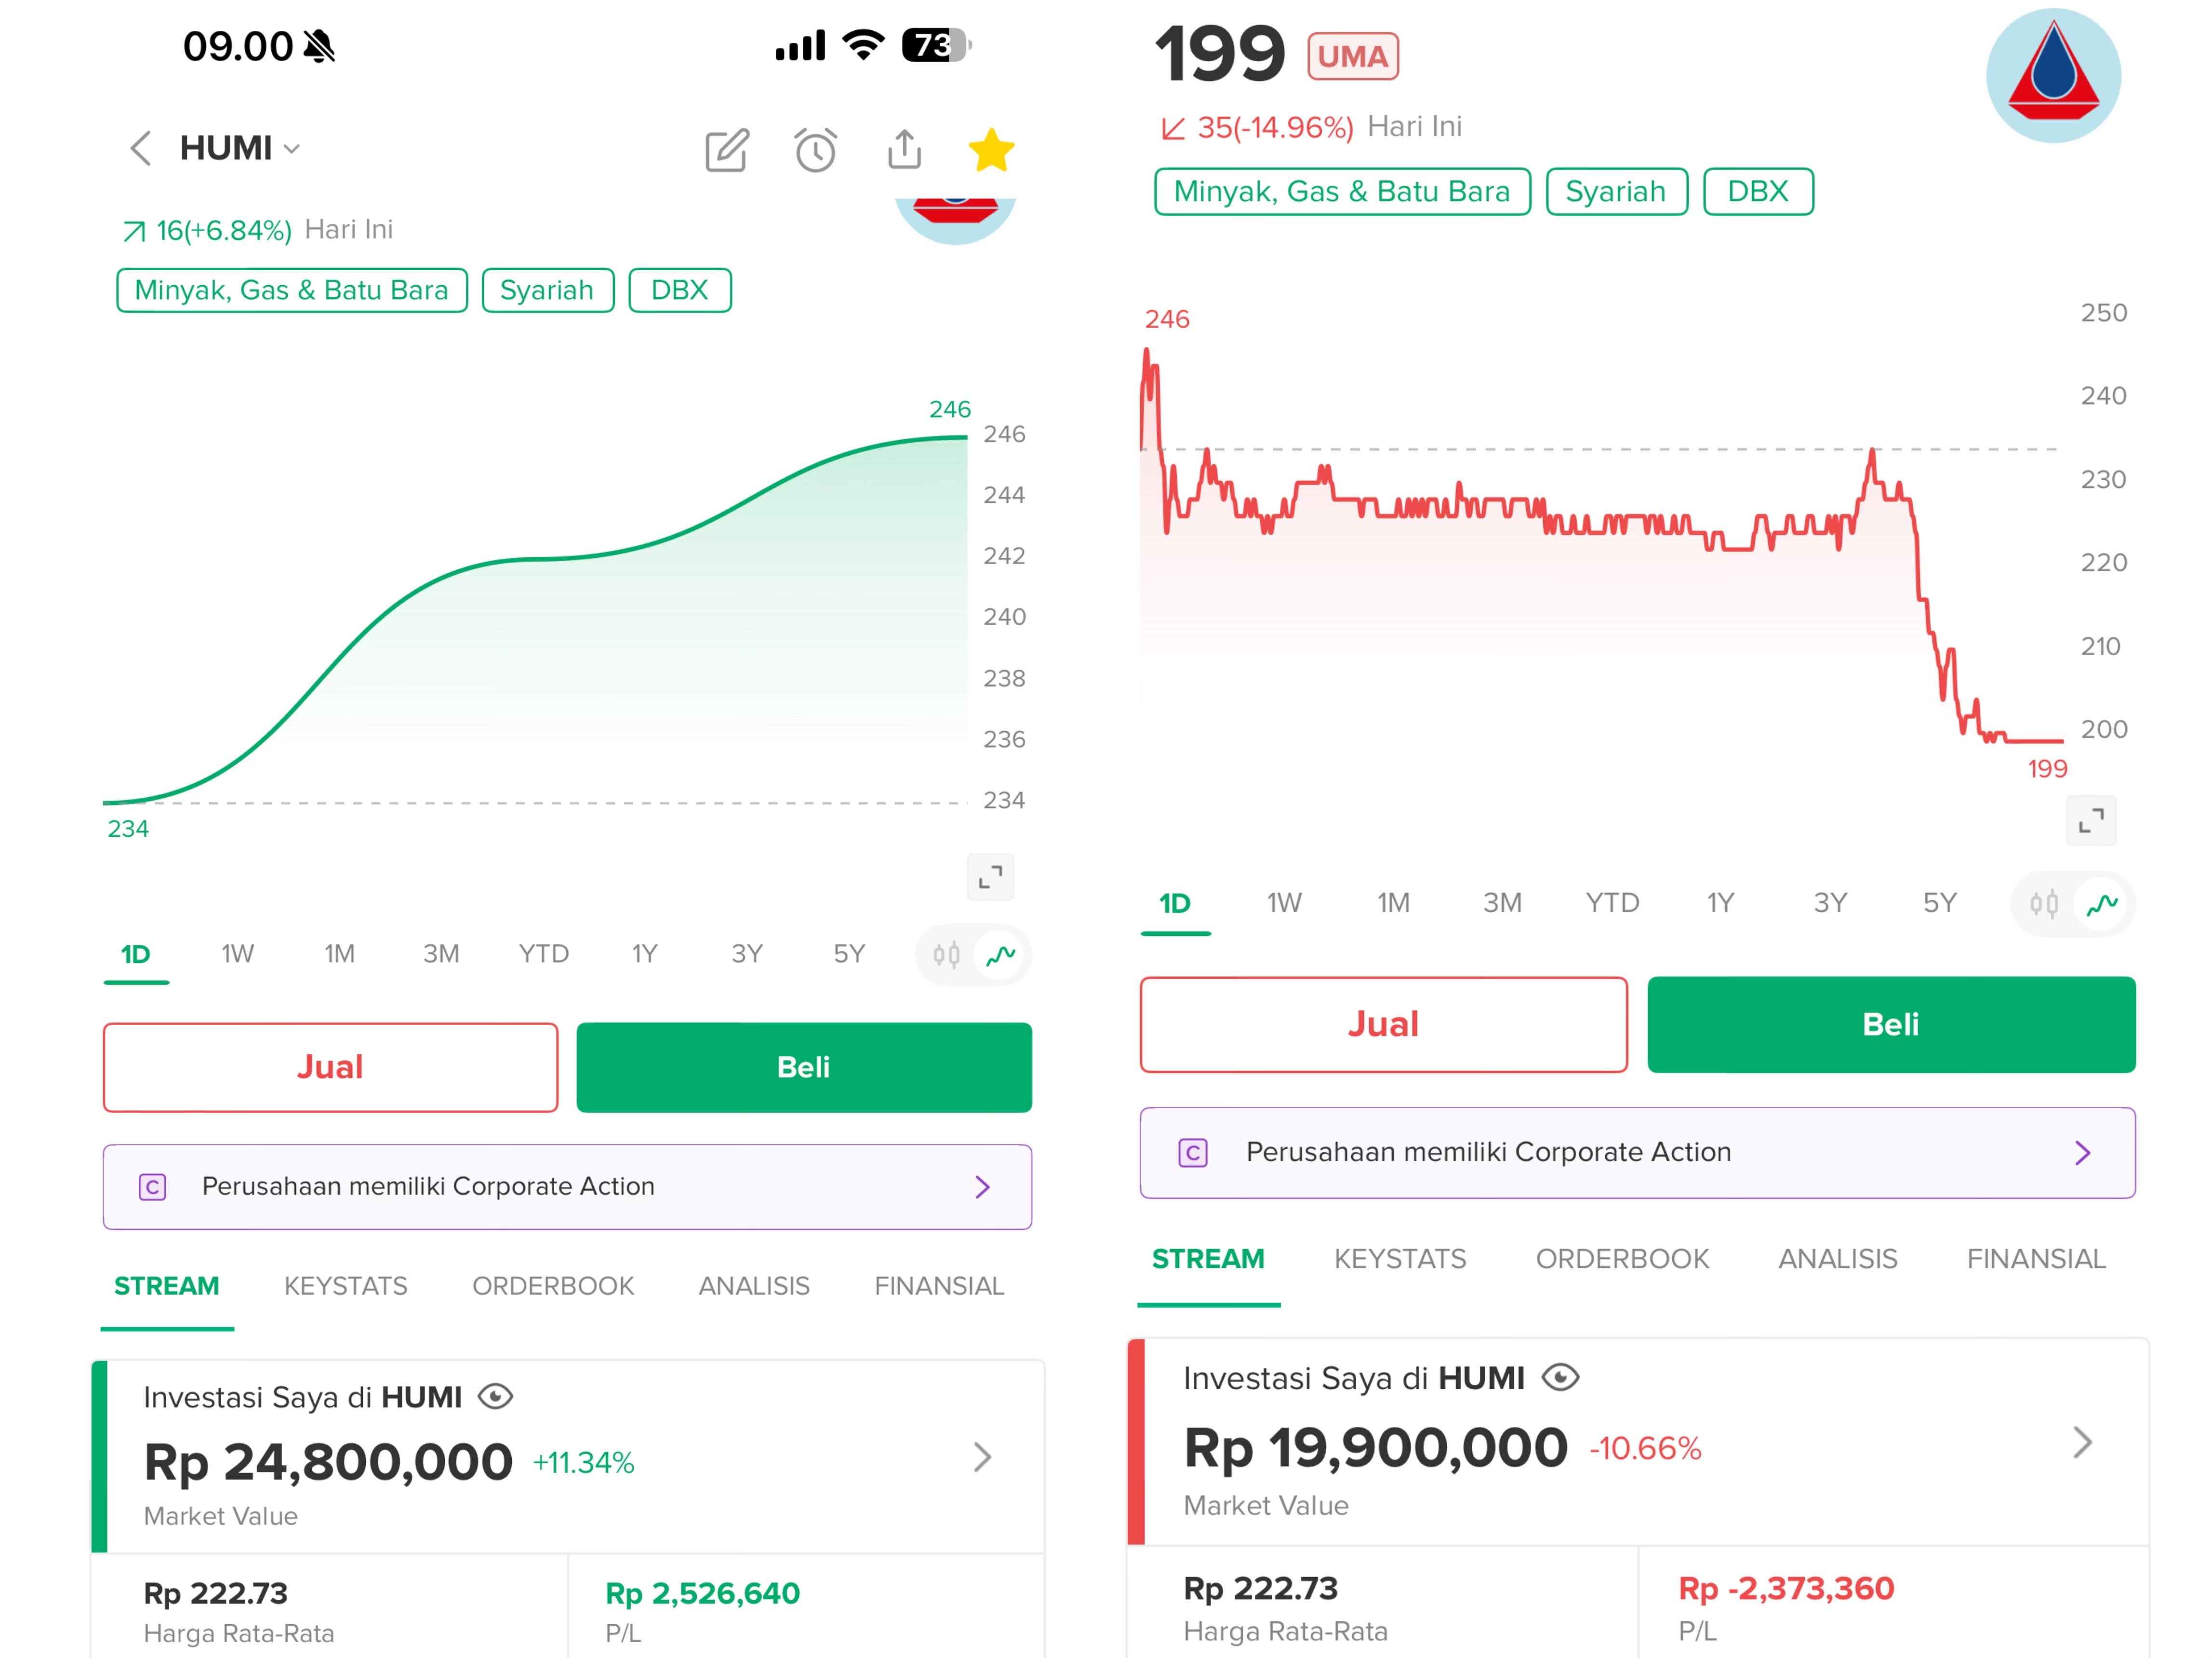2212x1658 pixels.
Task: Open the HUMI ticker dropdown
Action: click(292, 149)
